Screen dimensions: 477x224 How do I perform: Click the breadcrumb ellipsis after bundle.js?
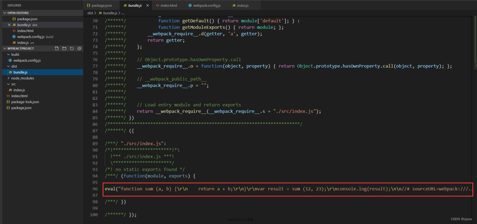click(x=123, y=13)
